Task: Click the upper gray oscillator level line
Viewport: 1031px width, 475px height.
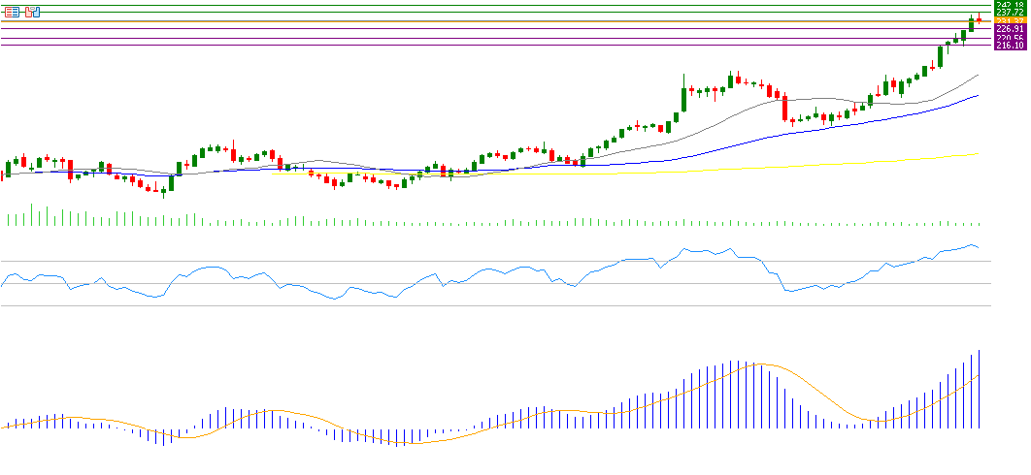Action: tap(485, 261)
